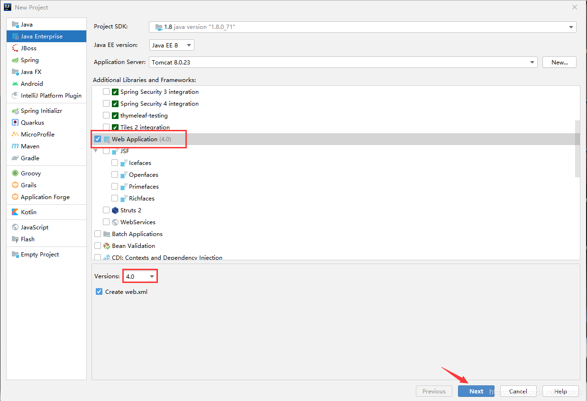The height and width of the screenshot is (401, 587).
Task: Choose the Spring Initializr icon
Action: [15, 110]
